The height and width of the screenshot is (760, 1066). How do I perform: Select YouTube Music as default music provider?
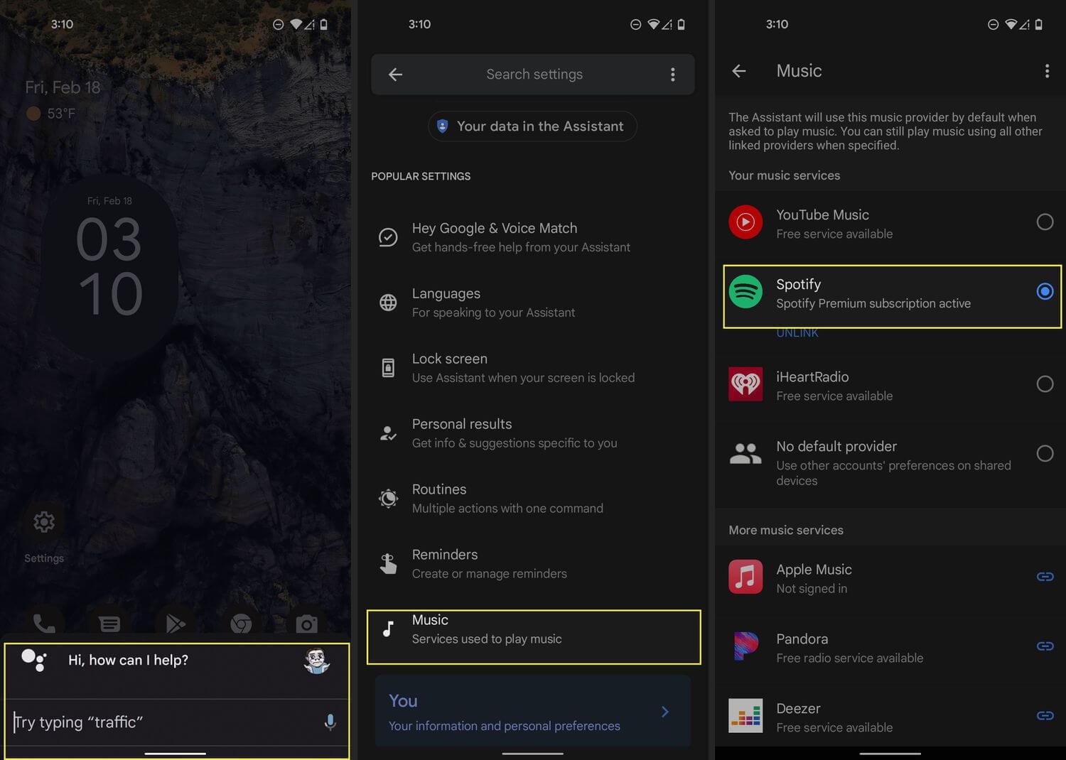(x=1045, y=222)
